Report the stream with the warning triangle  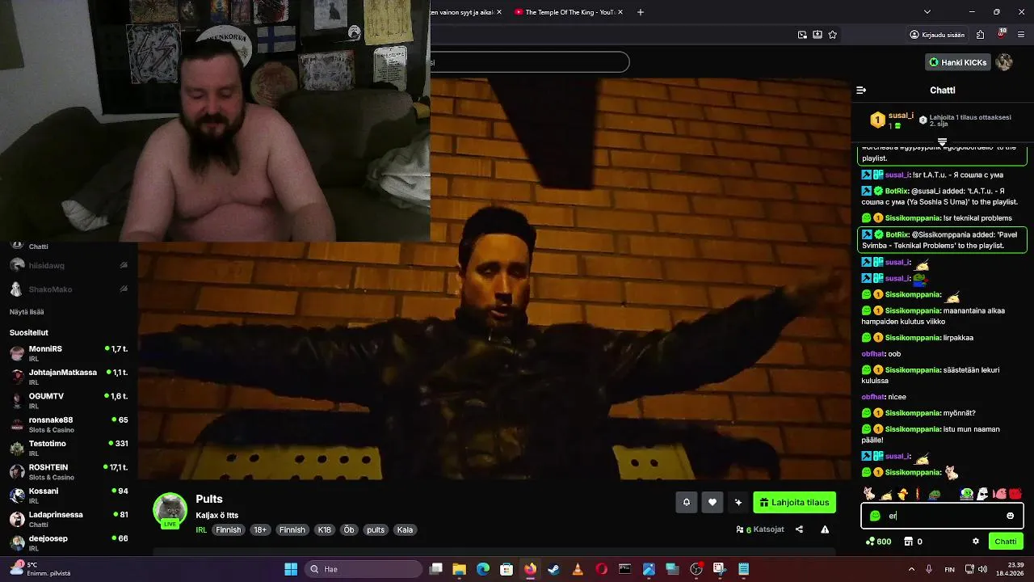point(825,529)
